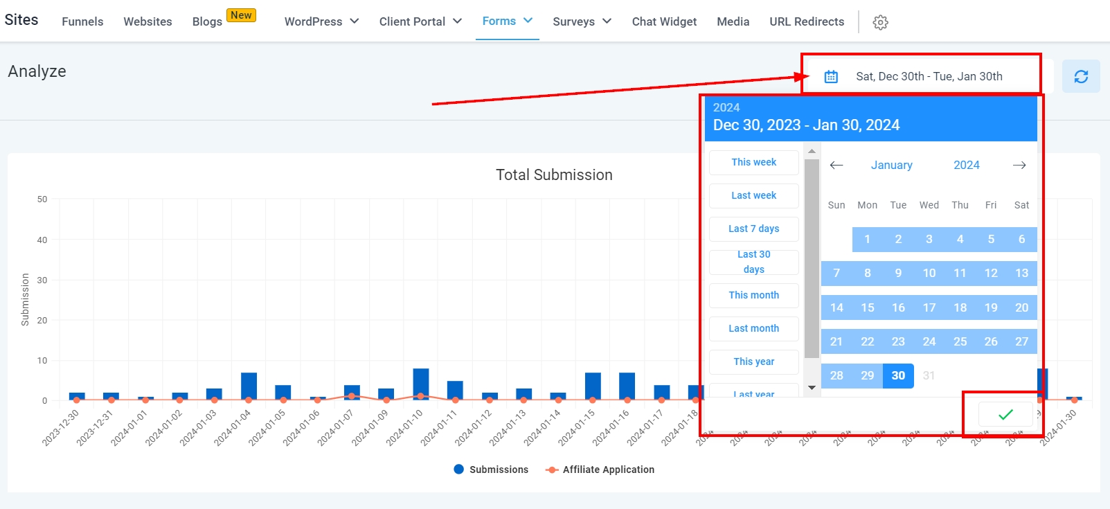
Task: Open the date range input field
Action: coord(929,76)
